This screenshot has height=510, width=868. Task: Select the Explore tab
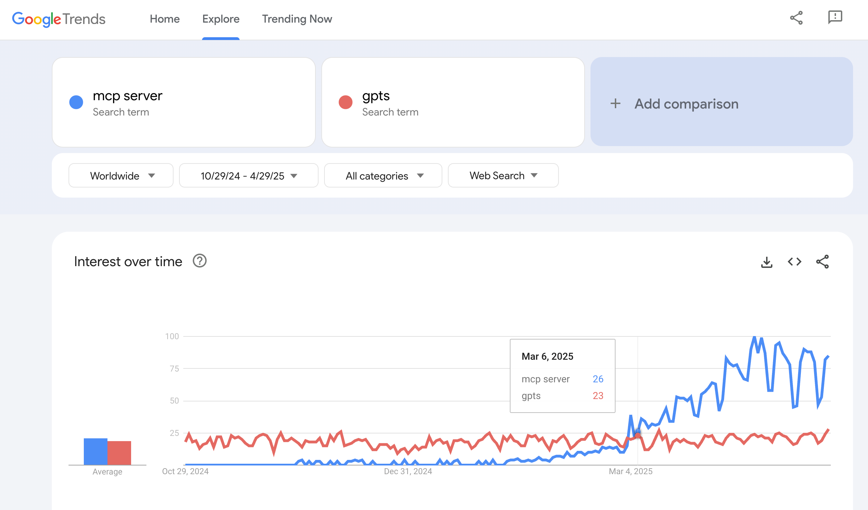point(220,19)
